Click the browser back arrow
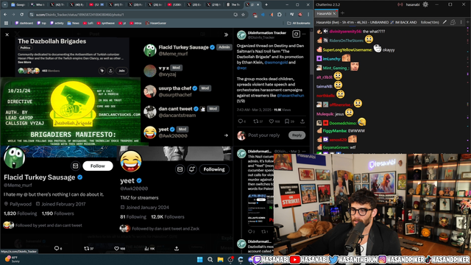Viewport: 471px width, 265px height. pyautogui.click(x=5, y=15)
